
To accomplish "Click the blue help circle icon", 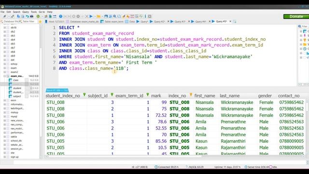I will point(61,16).
